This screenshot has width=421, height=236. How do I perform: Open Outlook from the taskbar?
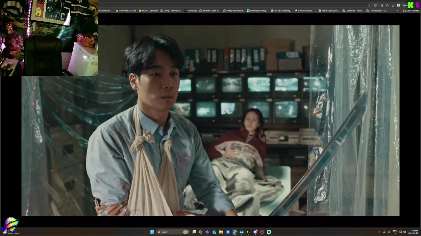click(x=214, y=232)
